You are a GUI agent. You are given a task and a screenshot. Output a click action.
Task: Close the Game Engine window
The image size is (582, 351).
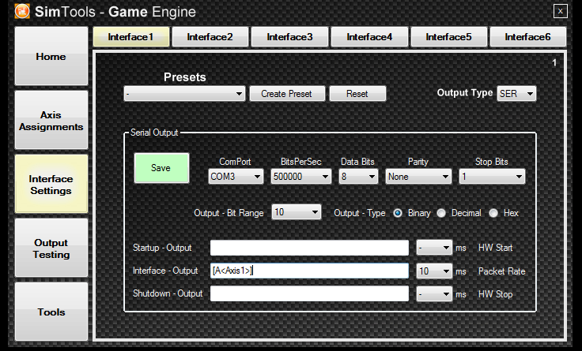[x=560, y=11]
